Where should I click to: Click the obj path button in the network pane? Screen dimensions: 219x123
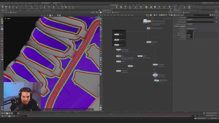click(109, 12)
